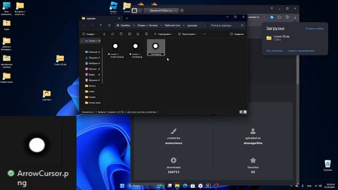This screenshot has width=338, height=190.
Task: Go back with Explorer's back arrow
Action: (84, 25)
